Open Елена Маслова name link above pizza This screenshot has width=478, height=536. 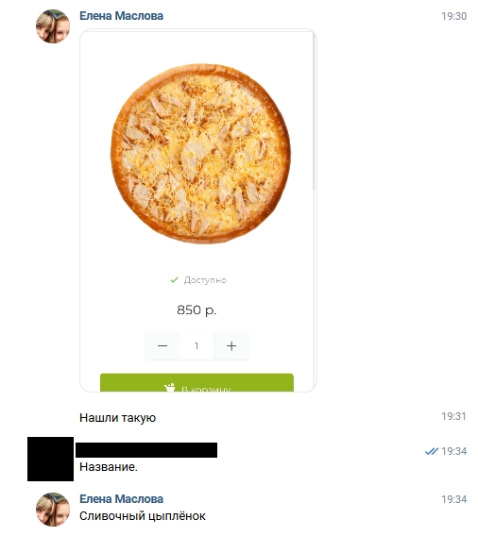[122, 16]
